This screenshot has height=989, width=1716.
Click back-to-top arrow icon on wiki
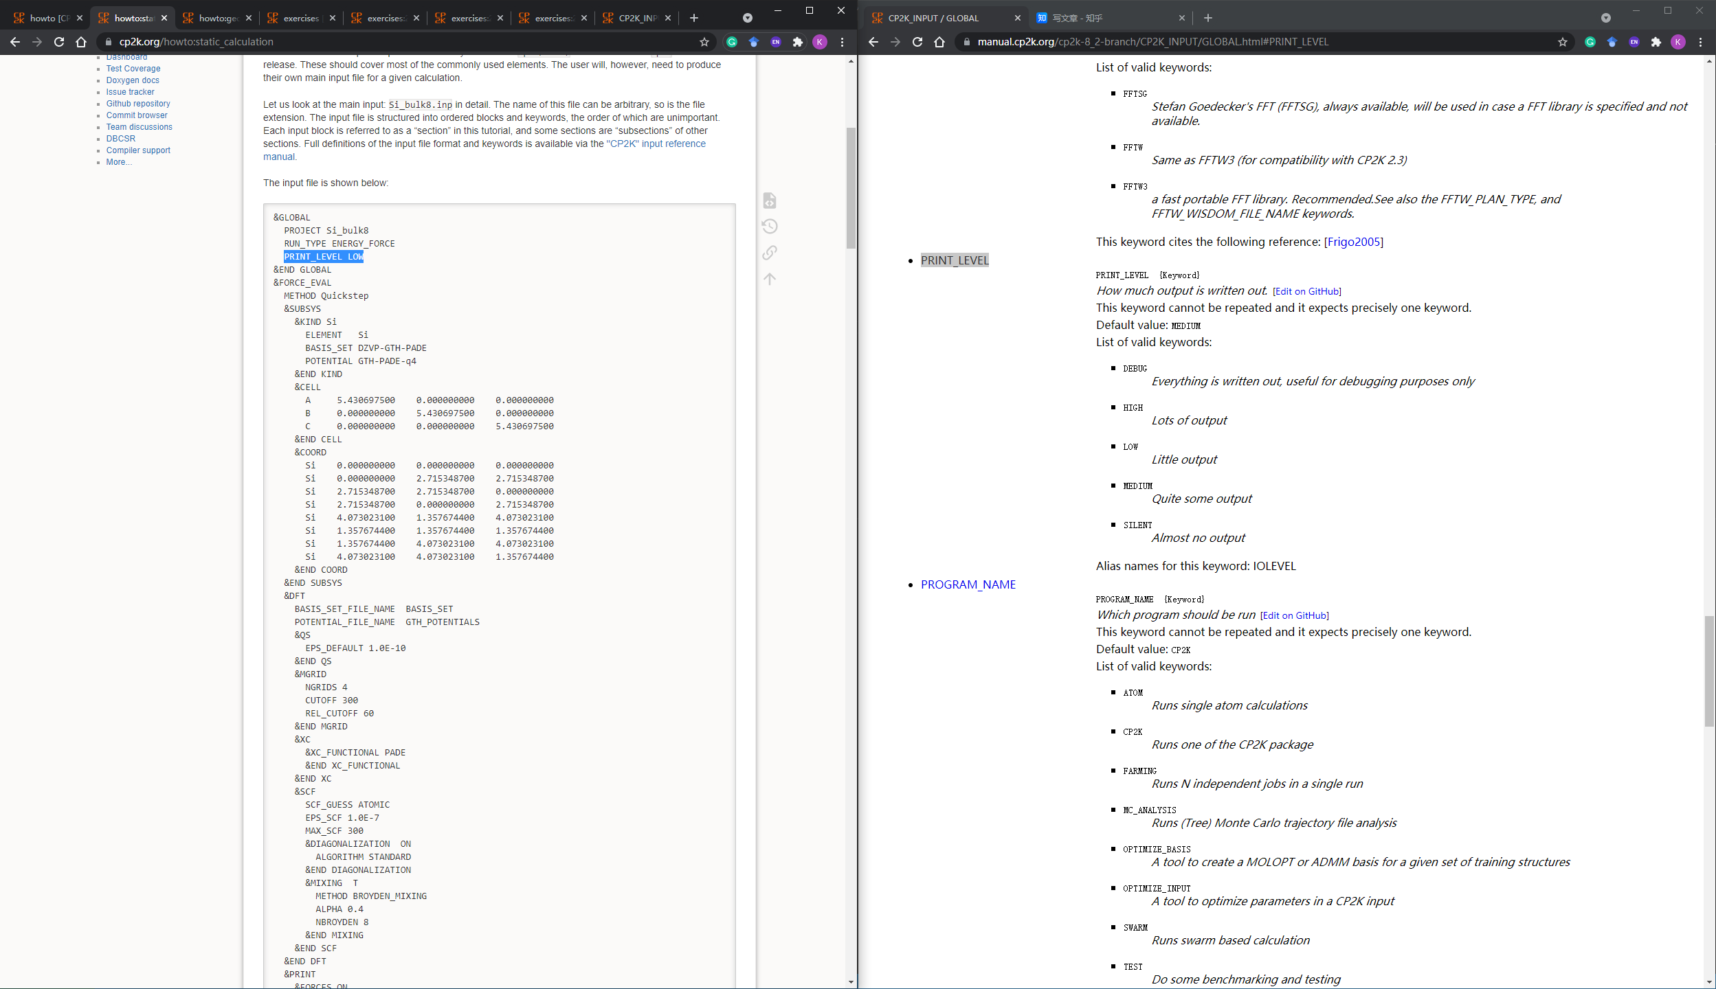pos(770,279)
